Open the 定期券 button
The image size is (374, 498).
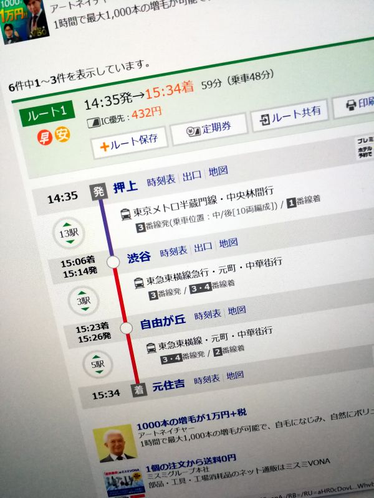209,129
